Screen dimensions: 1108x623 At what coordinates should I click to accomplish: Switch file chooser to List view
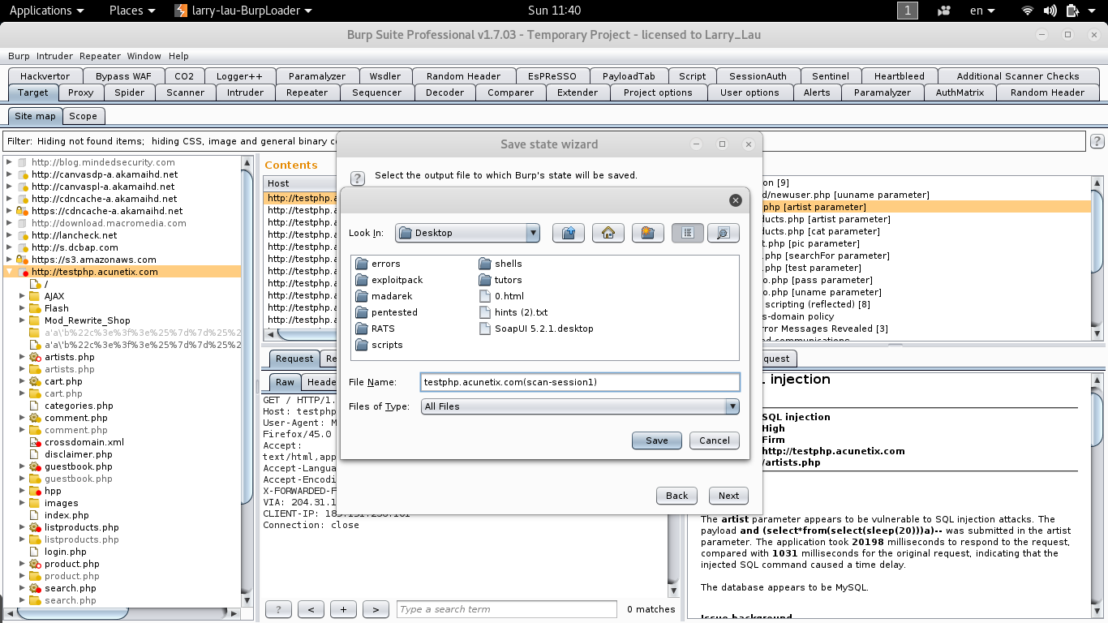pyautogui.click(x=688, y=233)
